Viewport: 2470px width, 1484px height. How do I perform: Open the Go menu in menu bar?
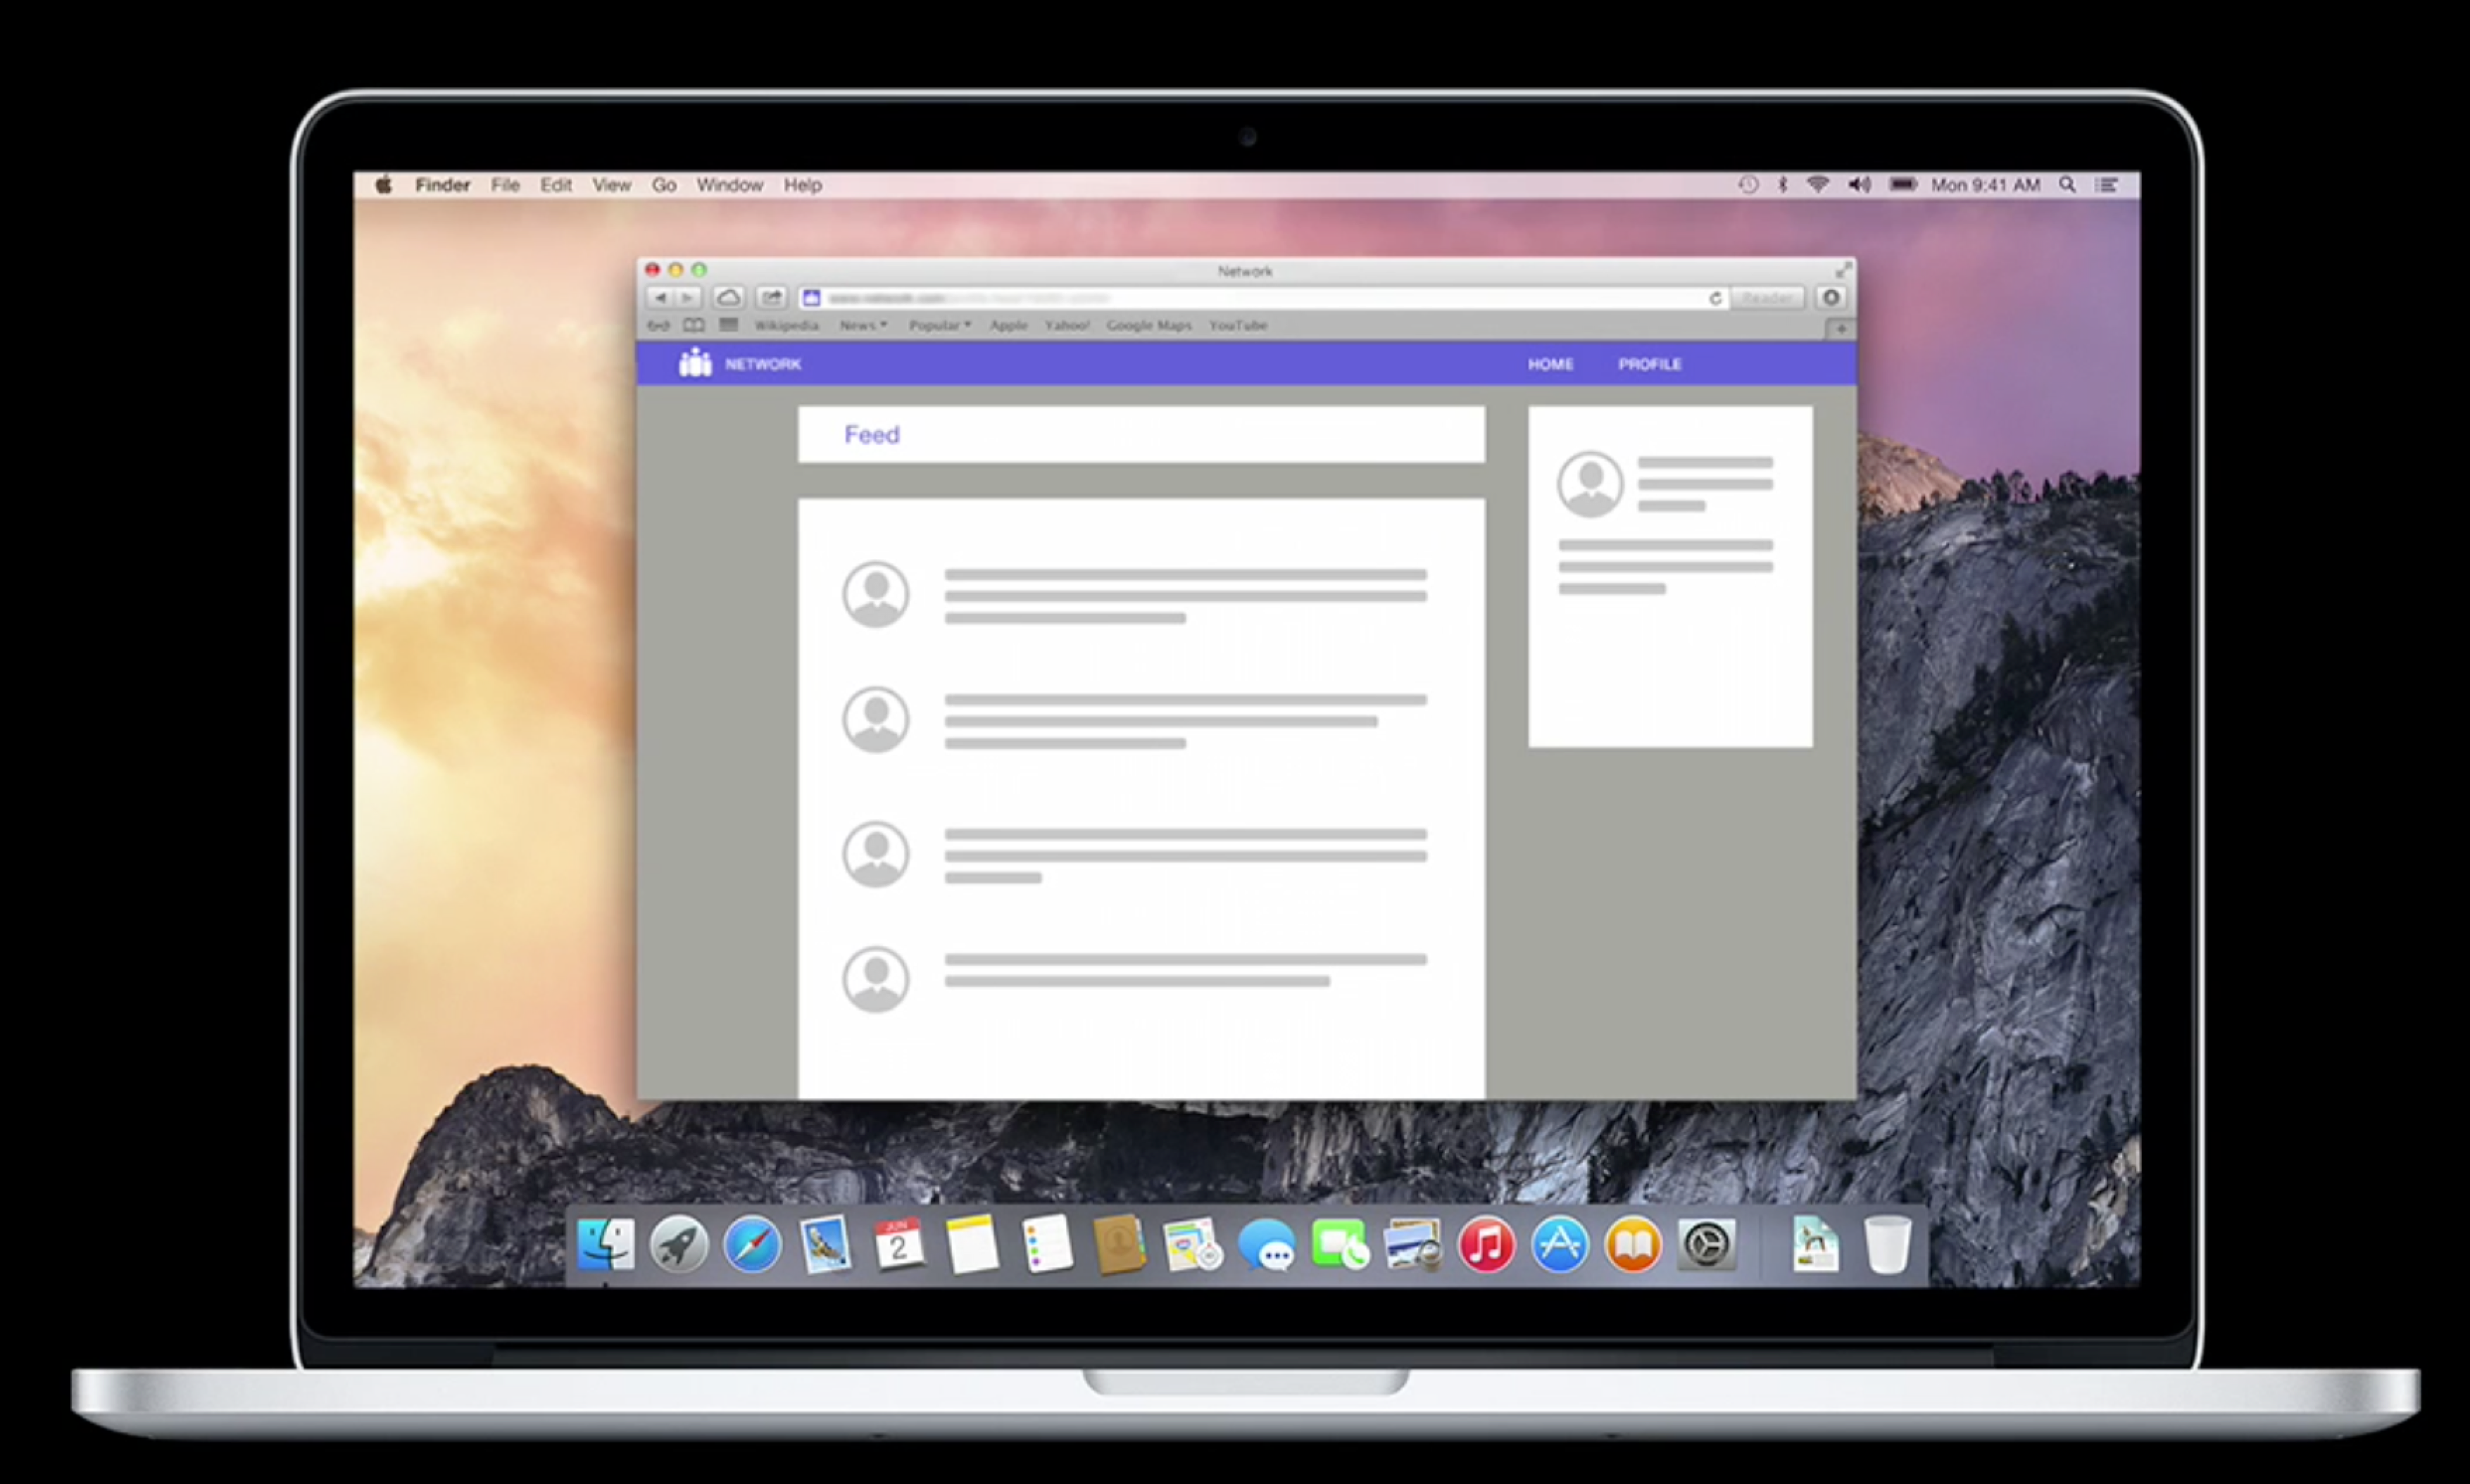pyautogui.click(x=664, y=185)
